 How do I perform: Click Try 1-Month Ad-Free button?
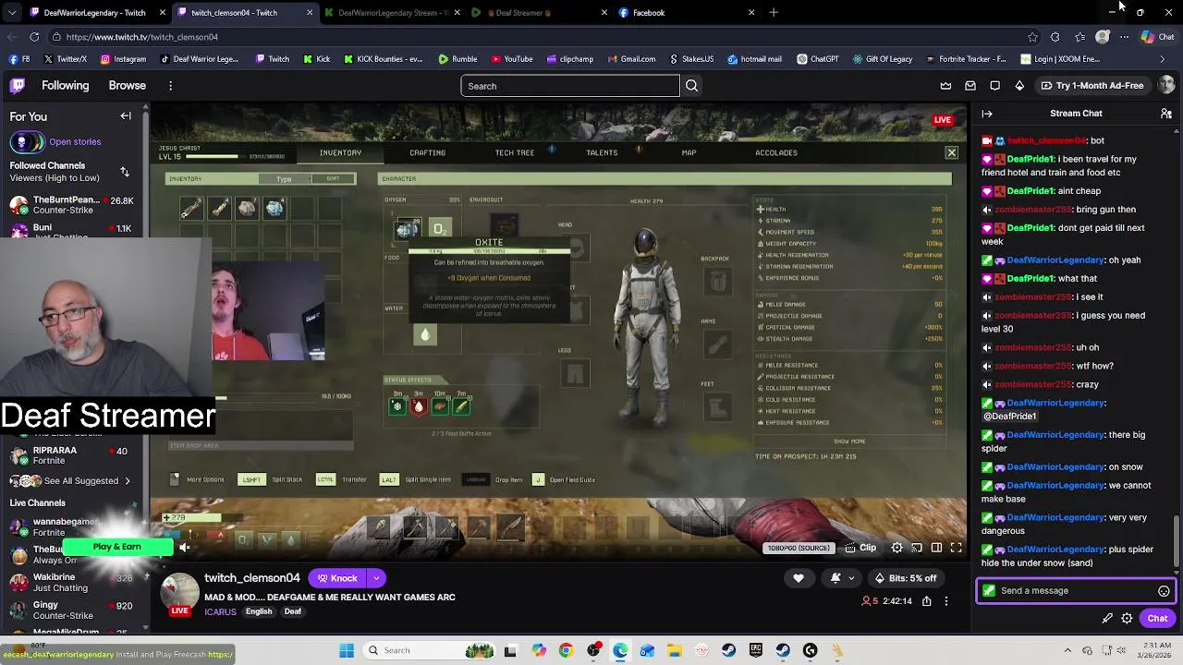pyautogui.click(x=1092, y=86)
